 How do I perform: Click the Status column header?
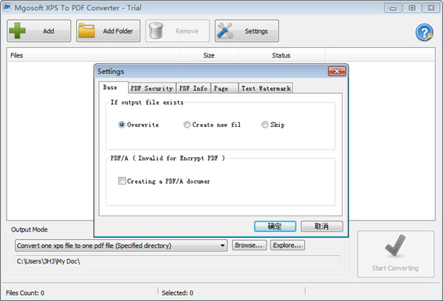281,55
